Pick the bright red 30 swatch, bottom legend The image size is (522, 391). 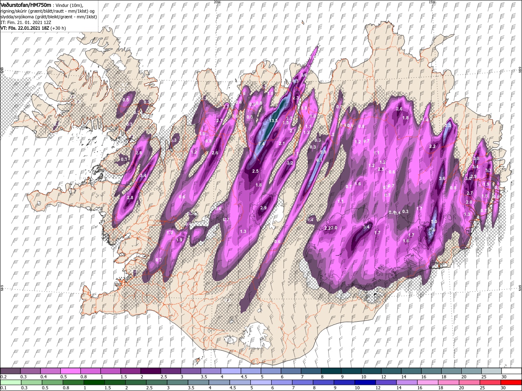pyautogui.click(x=511, y=382)
